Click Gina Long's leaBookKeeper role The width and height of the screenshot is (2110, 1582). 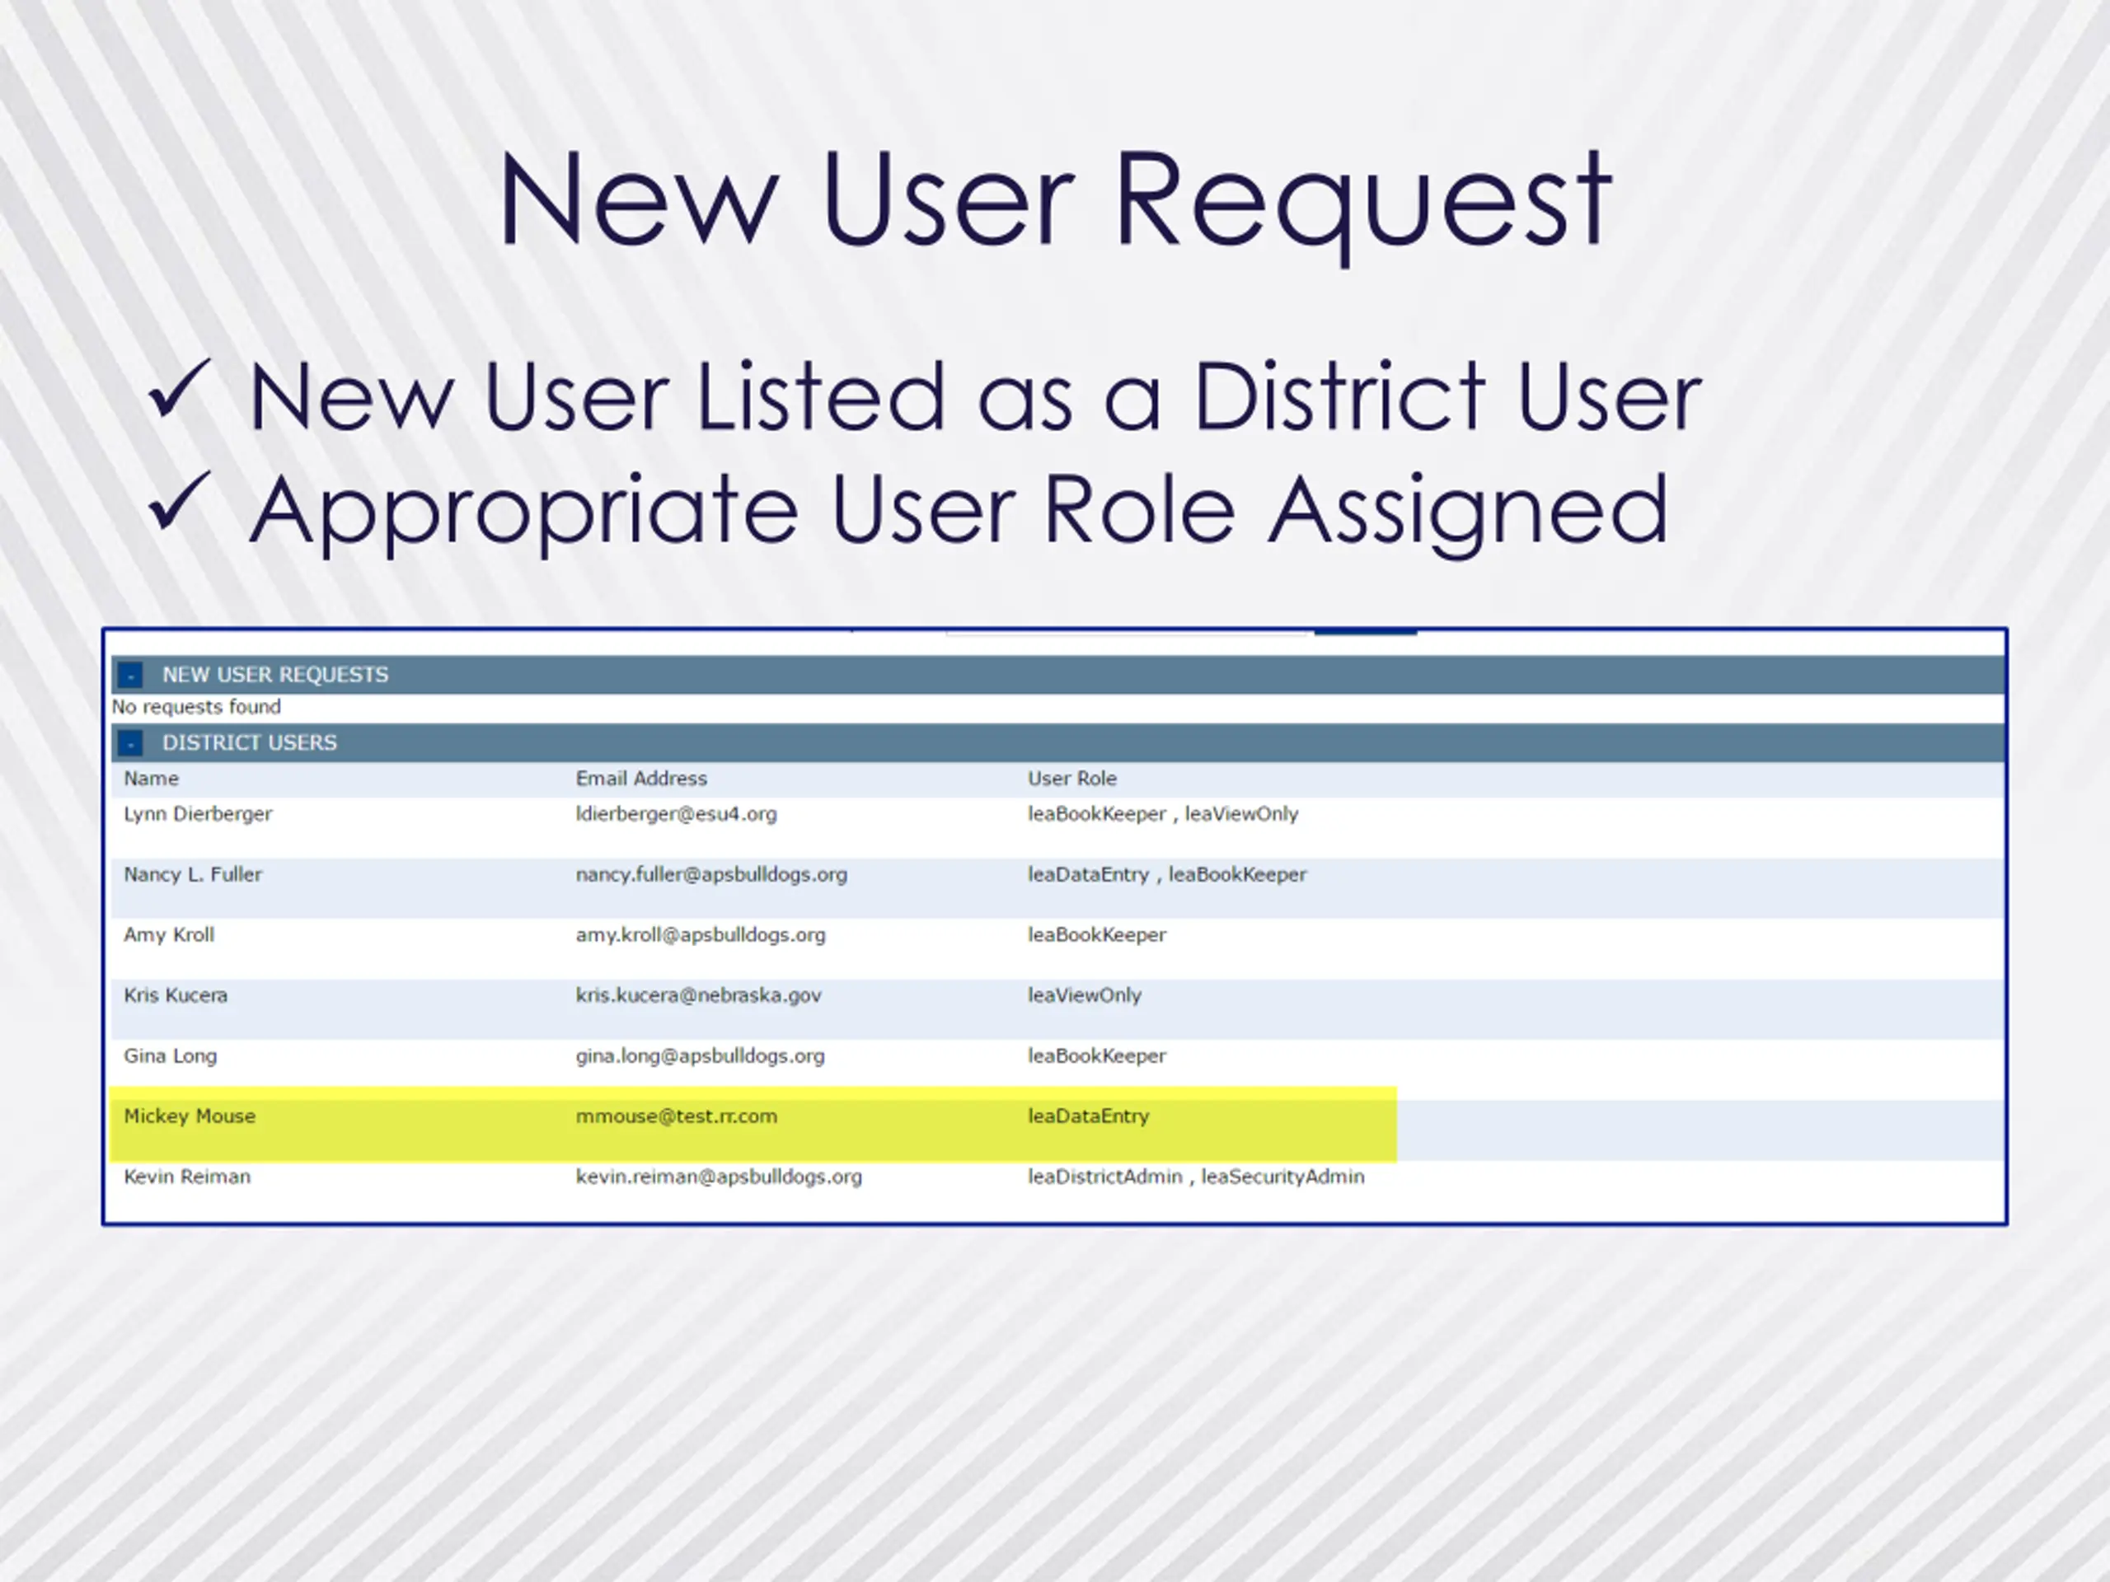click(x=1097, y=1055)
